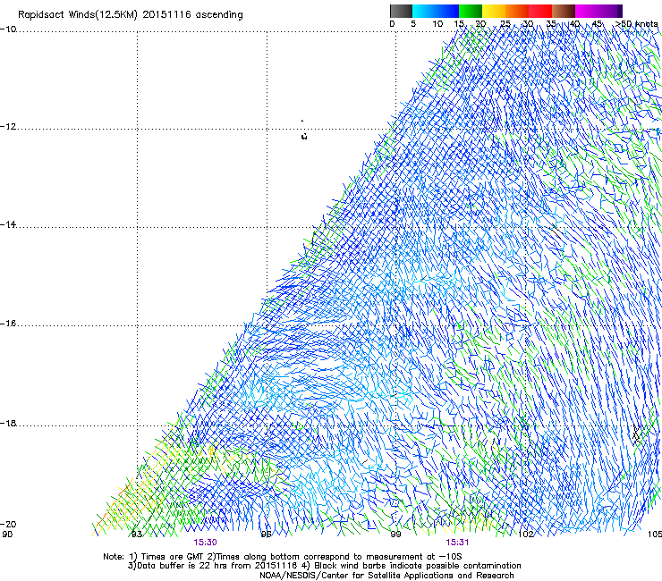Click the -12 latitude axis label

pyautogui.click(x=8, y=127)
